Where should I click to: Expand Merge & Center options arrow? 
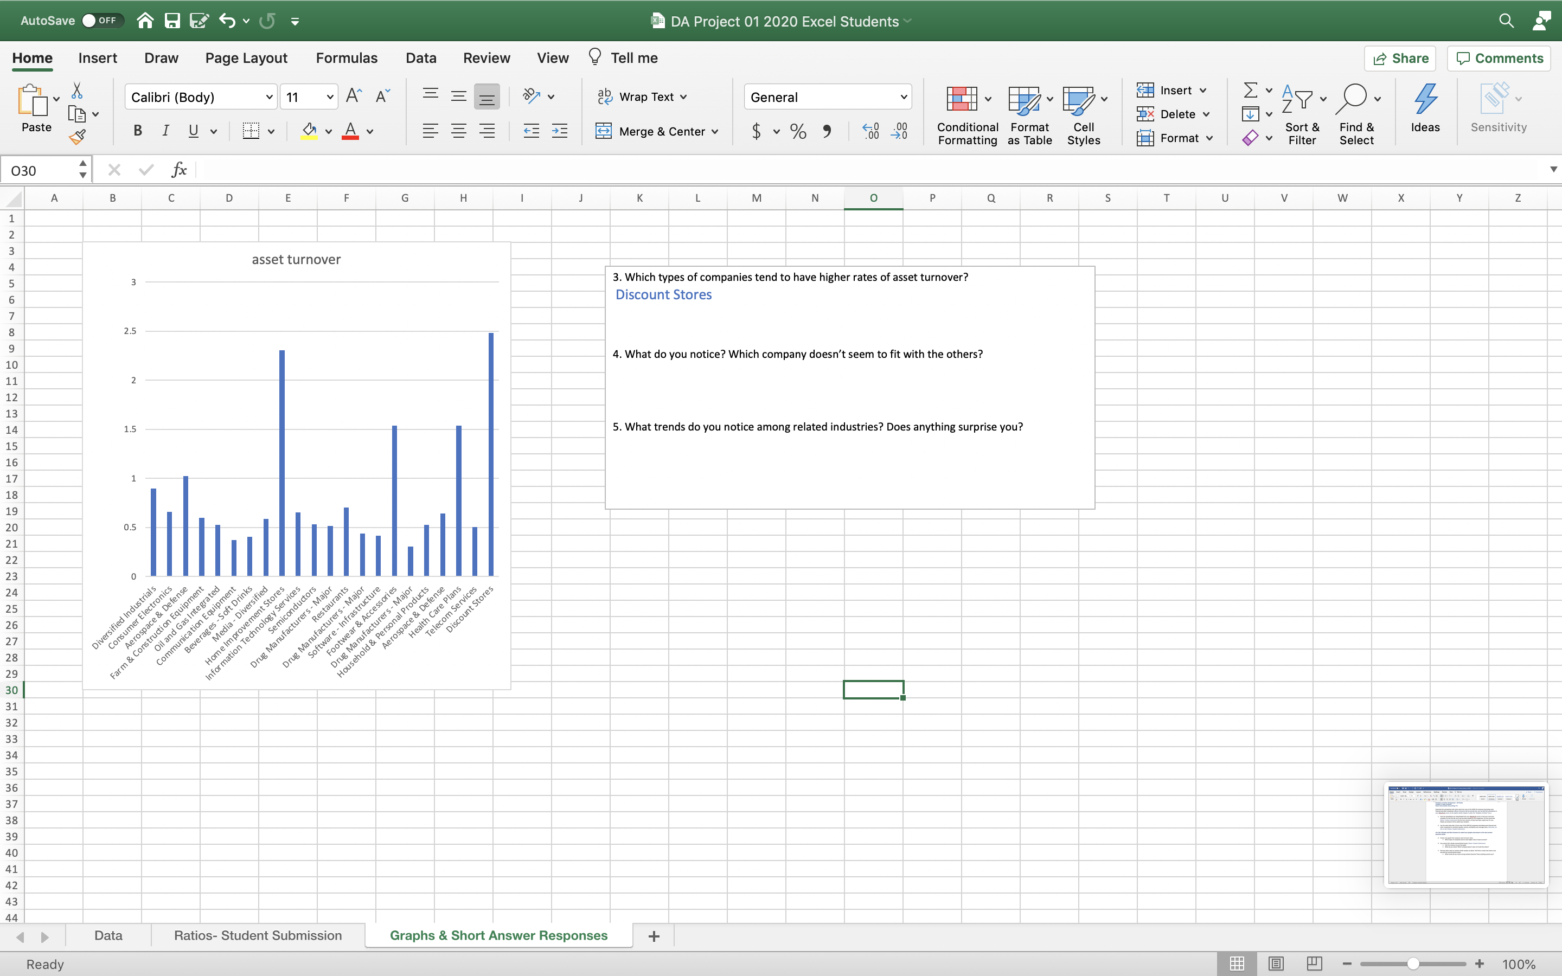coord(715,132)
